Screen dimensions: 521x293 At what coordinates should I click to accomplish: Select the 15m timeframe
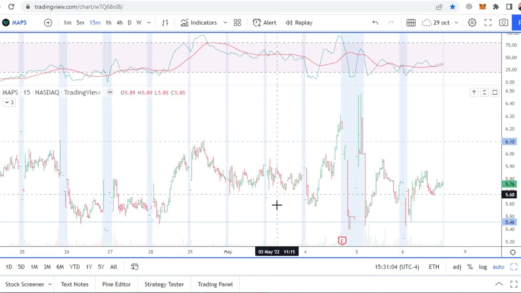[95, 22]
